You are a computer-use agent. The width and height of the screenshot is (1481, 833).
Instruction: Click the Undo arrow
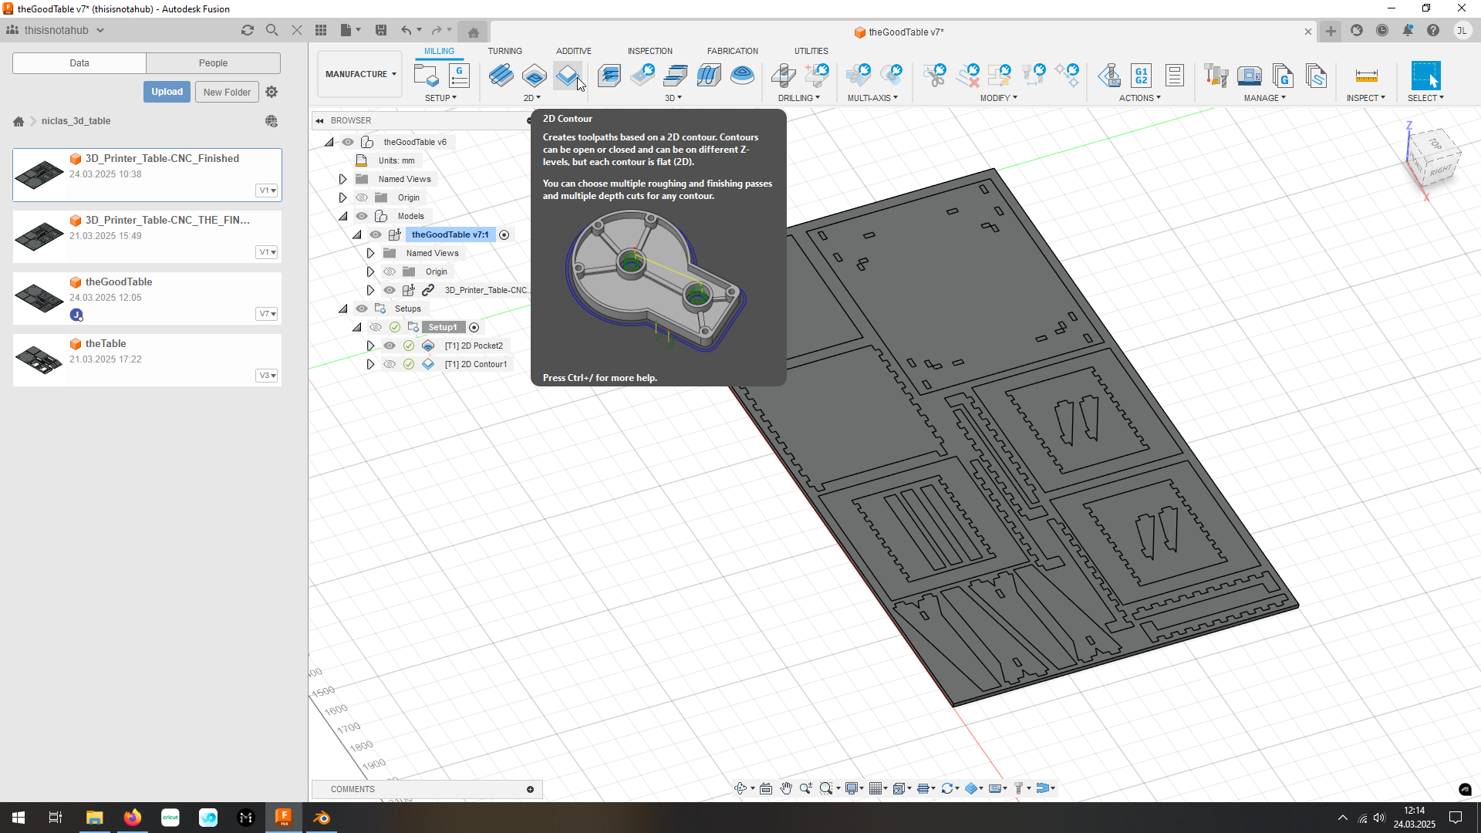[407, 30]
